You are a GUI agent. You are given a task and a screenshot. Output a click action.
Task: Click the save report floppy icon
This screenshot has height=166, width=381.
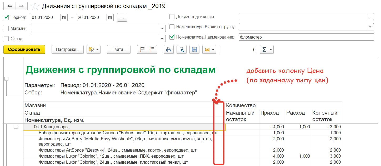point(194,50)
